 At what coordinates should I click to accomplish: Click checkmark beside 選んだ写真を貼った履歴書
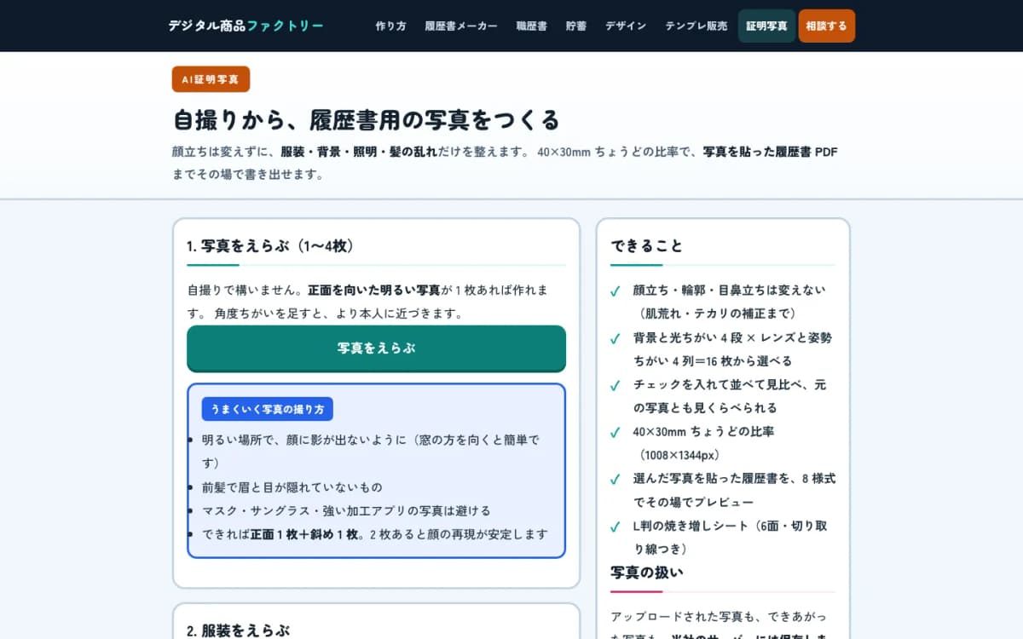[615, 479]
